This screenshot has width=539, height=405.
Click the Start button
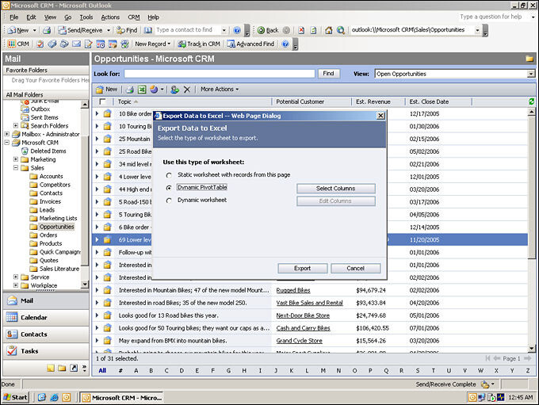pyautogui.click(x=15, y=397)
